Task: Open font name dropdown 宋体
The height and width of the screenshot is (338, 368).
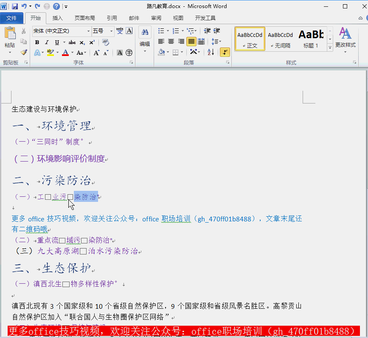Action: click(x=88, y=31)
